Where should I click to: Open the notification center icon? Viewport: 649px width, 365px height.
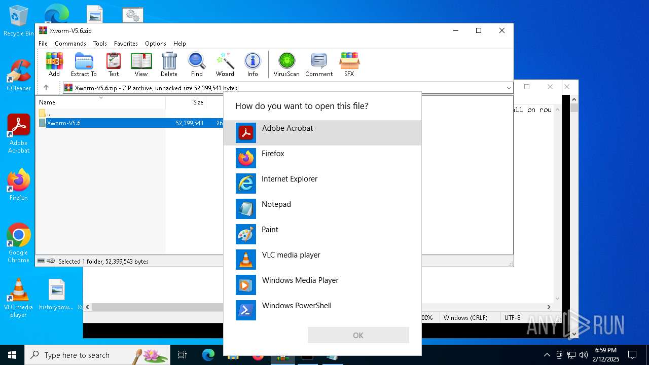632,355
